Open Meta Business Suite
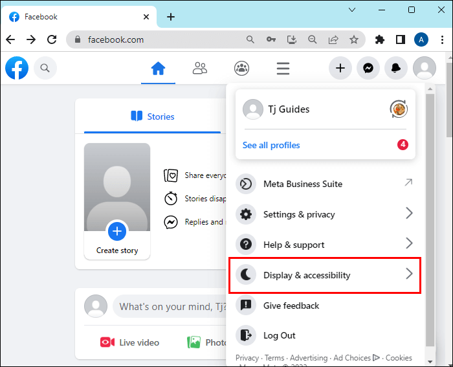The width and height of the screenshot is (453, 367). point(325,184)
